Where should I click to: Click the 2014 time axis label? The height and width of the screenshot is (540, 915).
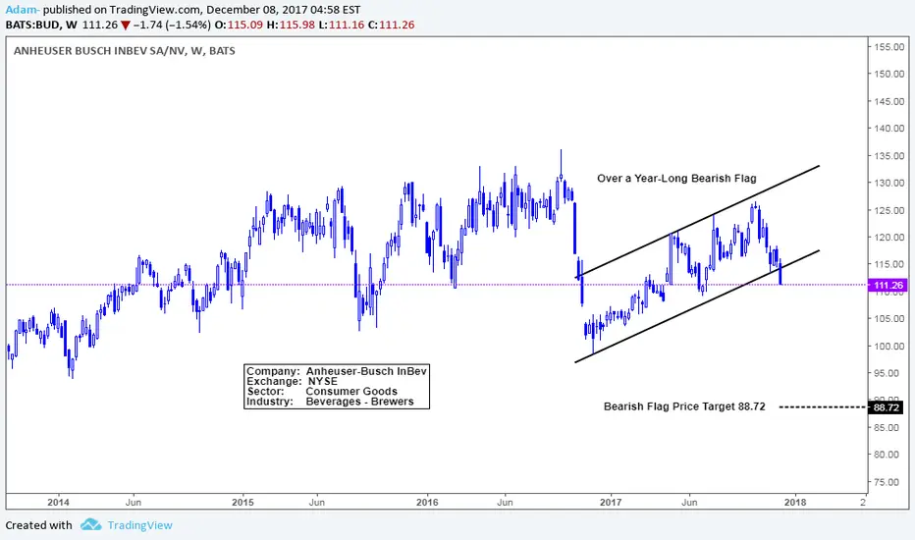click(58, 502)
